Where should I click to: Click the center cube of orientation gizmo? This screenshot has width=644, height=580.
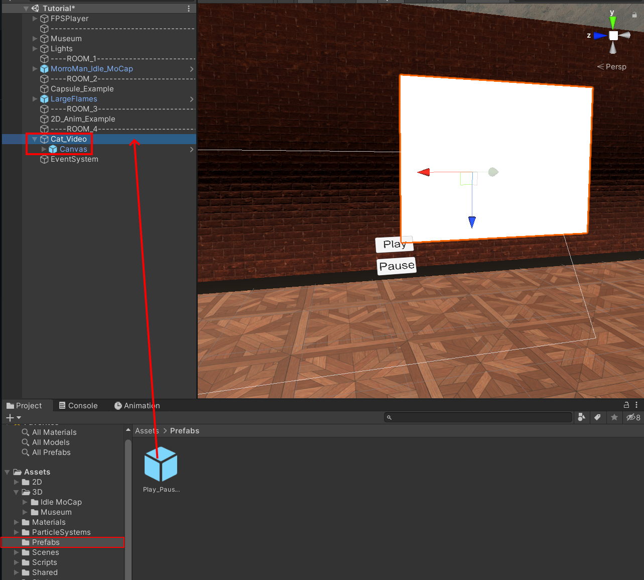tap(613, 36)
